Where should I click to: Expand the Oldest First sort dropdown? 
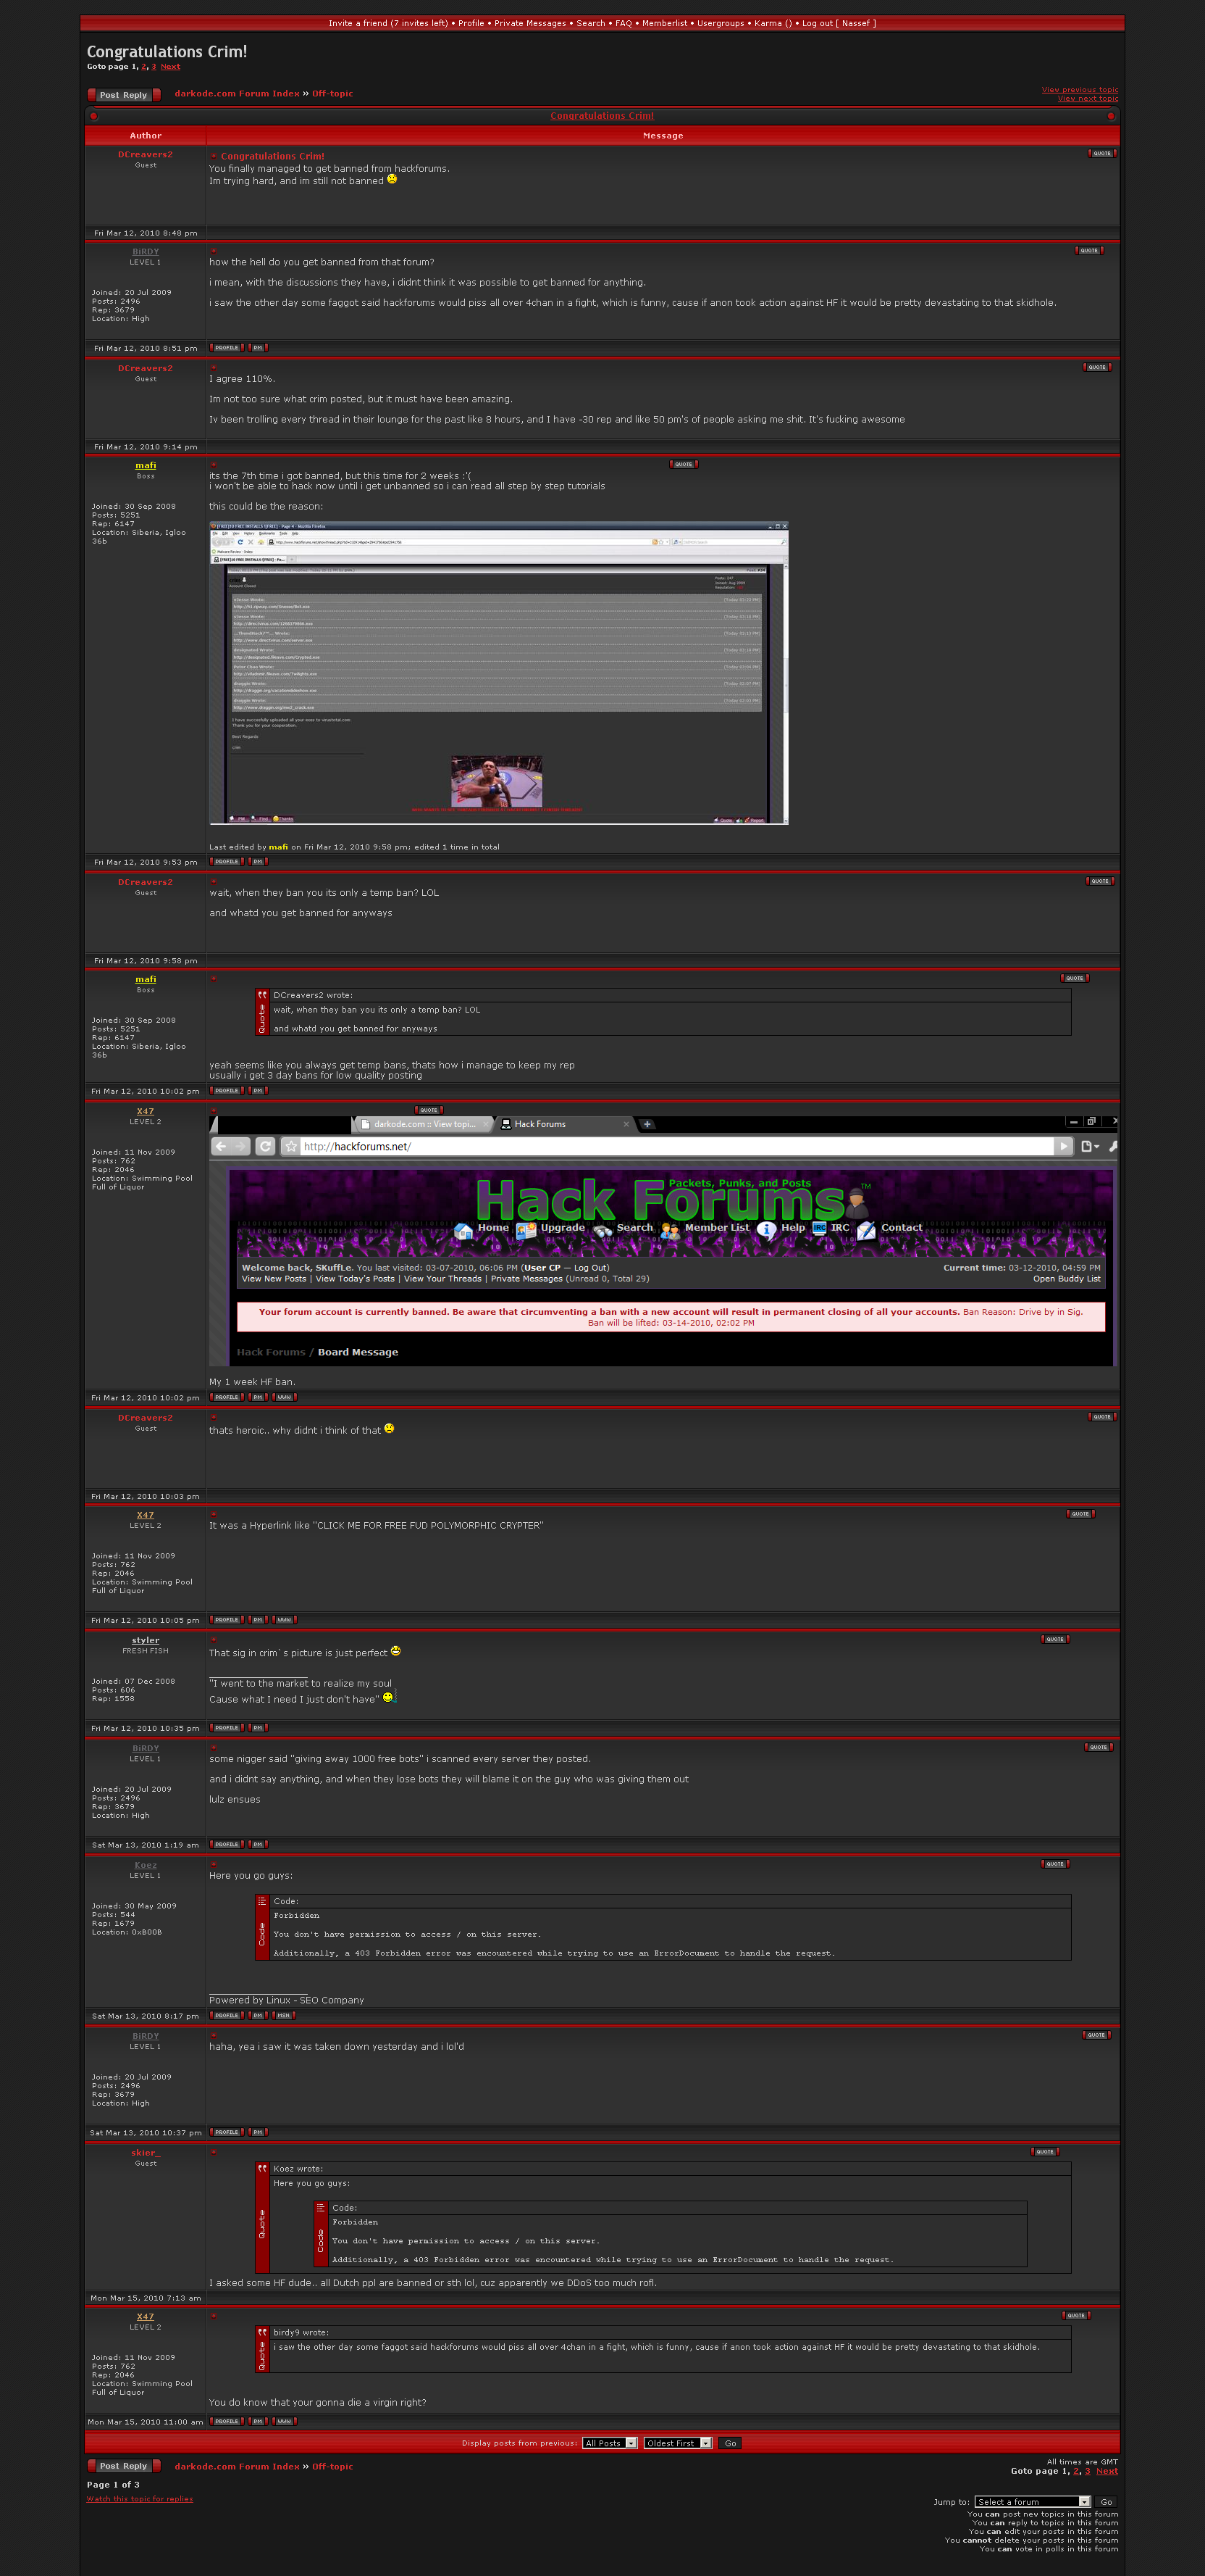677,2443
